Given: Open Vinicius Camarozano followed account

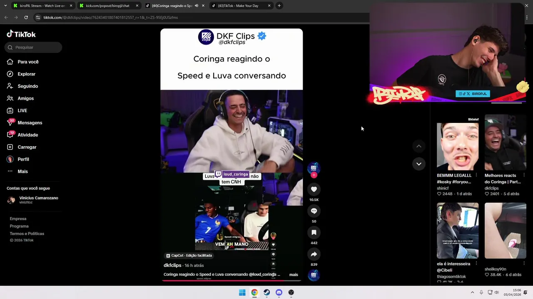Looking at the screenshot, I should (33, 200).
